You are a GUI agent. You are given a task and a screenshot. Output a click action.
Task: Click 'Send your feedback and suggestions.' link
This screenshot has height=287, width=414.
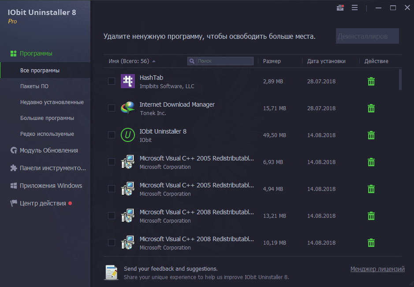coord(171,268)
